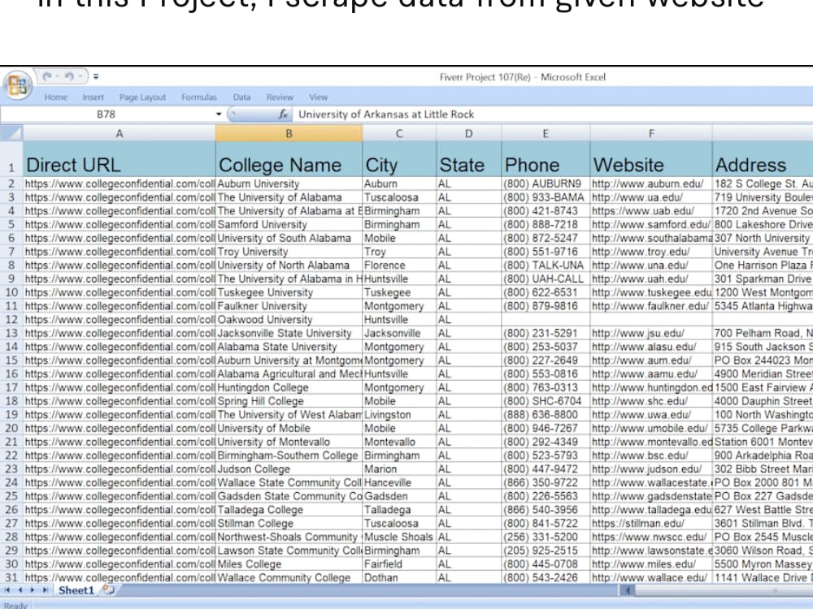Open the Office button menu
The width and height of the screenshot is (813, 609).
click(x=17, y=84)
